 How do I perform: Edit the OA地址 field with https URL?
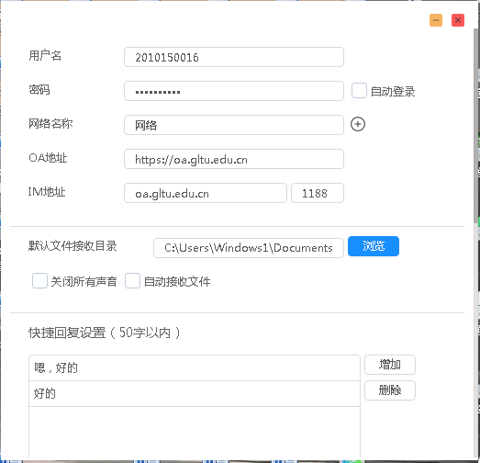pyautogui.click(x=234, y=159)
